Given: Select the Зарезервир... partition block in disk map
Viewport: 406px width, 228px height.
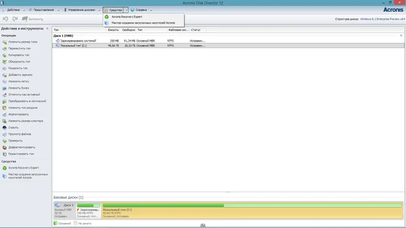Looking at the screenshot, I should tap(88, 210).
